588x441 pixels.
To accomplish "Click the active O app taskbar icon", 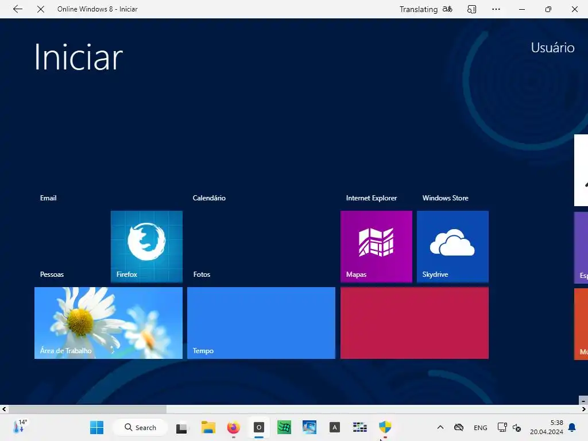I will coord(259,427).
